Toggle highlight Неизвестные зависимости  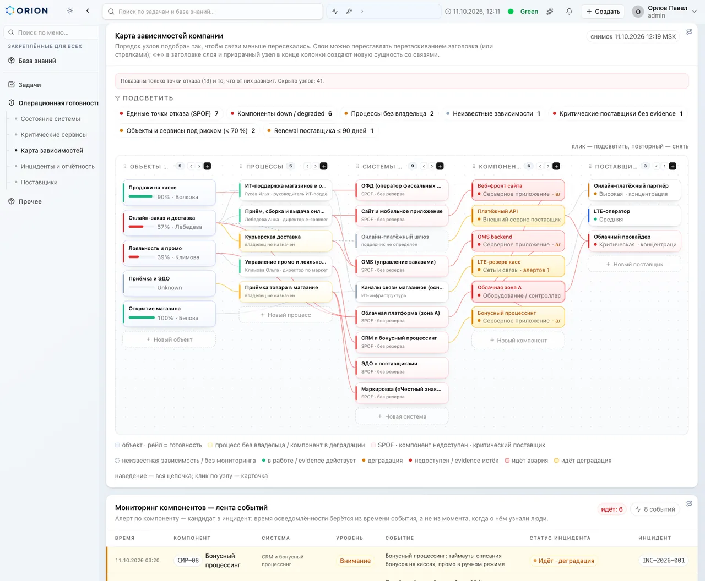coord(493,113)
